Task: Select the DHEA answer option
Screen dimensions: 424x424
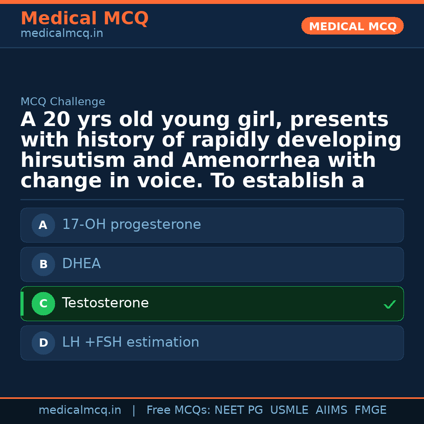Action: tap(81, 264)
